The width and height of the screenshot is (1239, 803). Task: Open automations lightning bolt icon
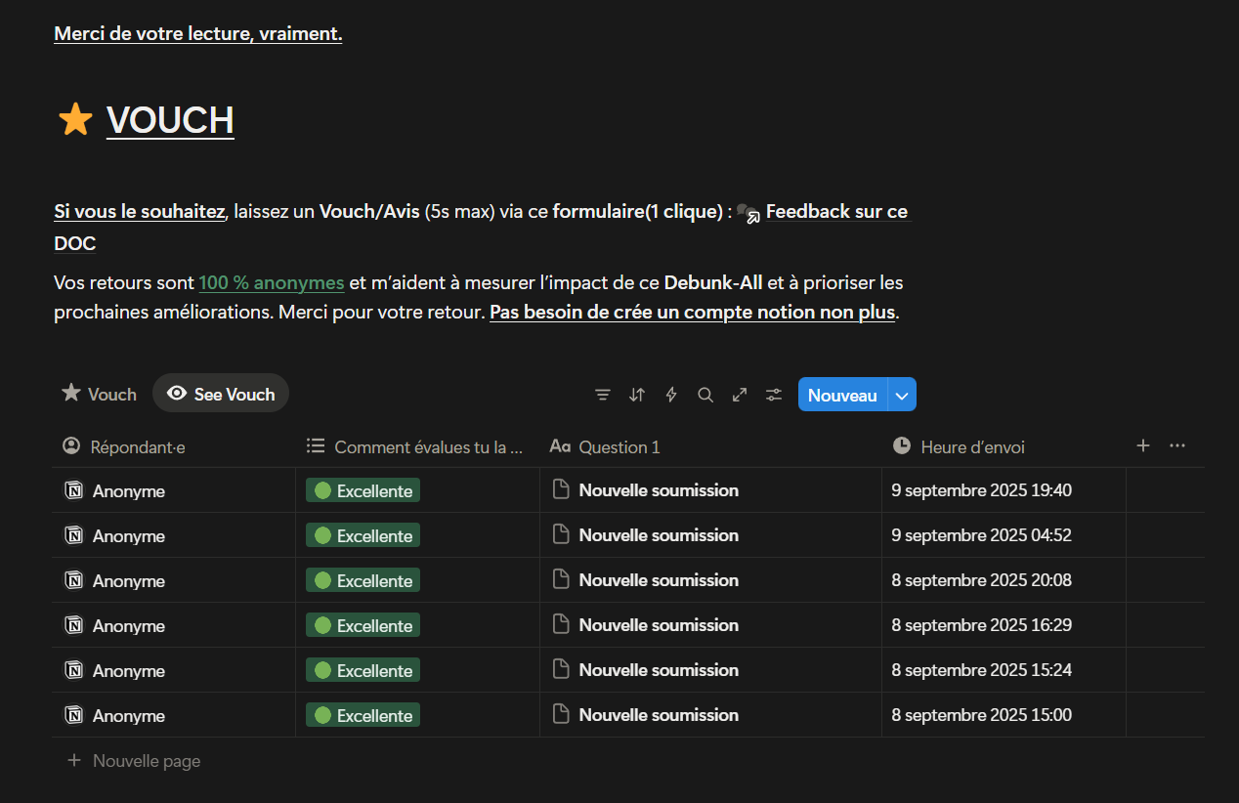pyautogui.click(x=671, y=395)
